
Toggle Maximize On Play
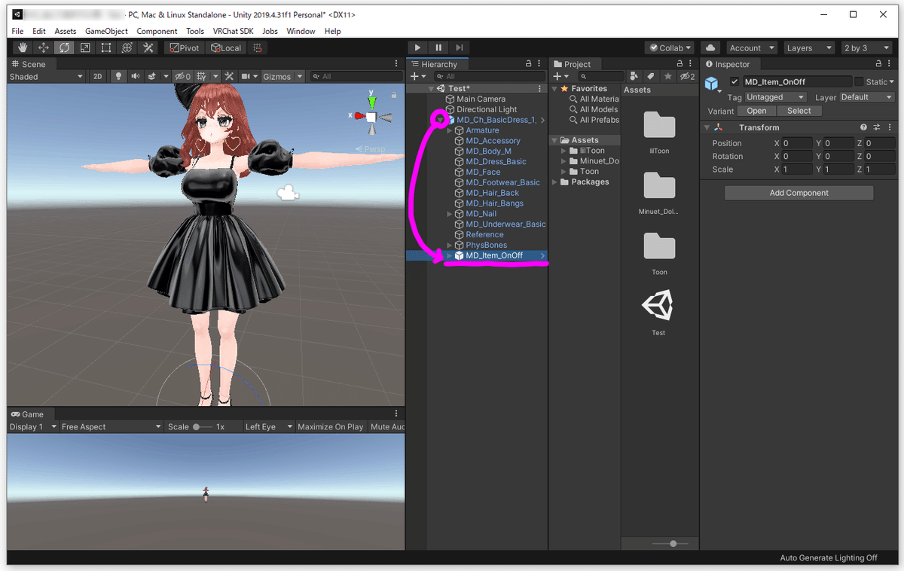tap(330, 426)
